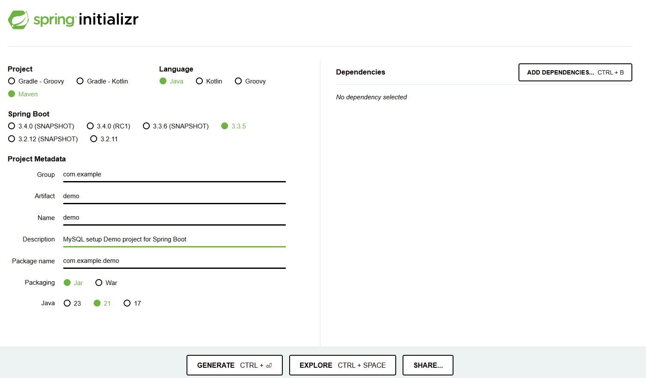This screenshot has height=378, width=646.
Task: Select Spring Boot 3.3.5 version
Action: coord(234,126)
